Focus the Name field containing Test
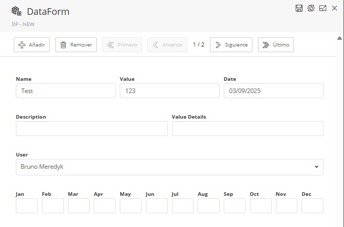Screen dimensions: 344x227 pyautogui.click(x=66, y=90)
